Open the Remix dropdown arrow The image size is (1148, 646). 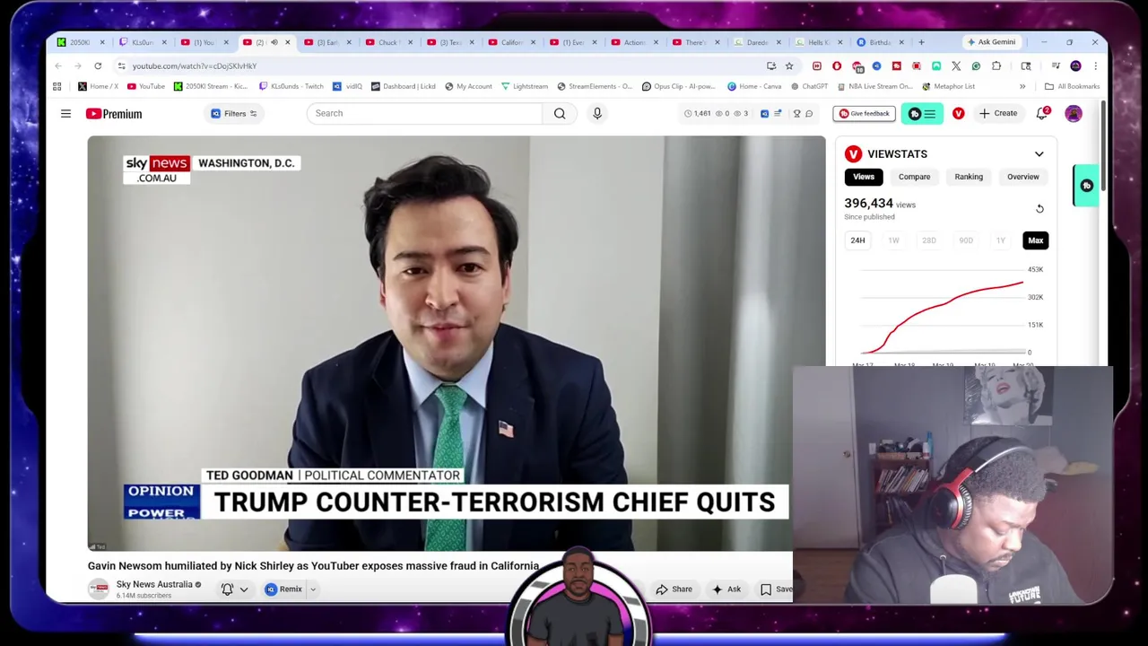click(x=313, y=589)
